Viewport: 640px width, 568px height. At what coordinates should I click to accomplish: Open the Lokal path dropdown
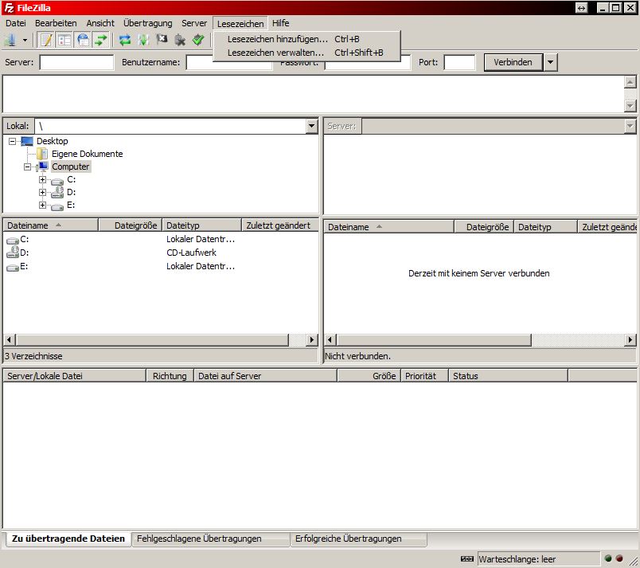point(311,126)
